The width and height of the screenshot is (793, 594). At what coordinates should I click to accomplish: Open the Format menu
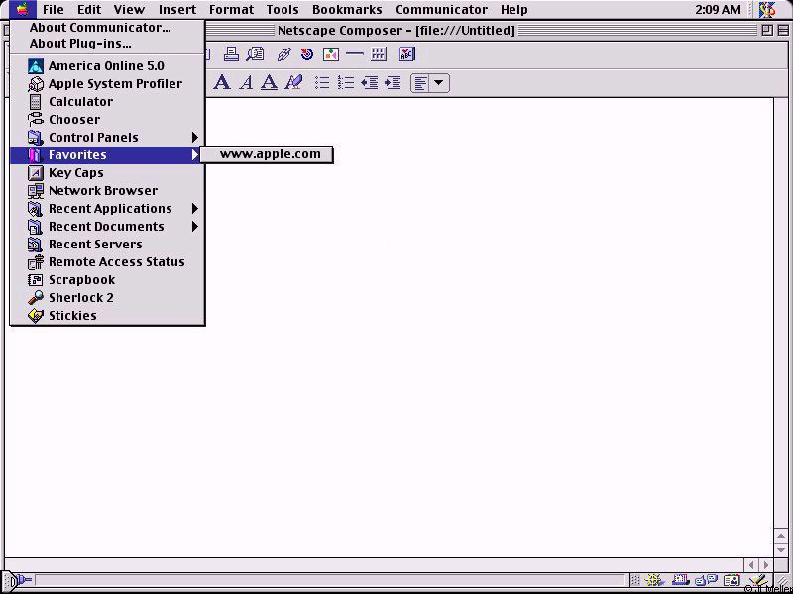(x=231, y=9)
